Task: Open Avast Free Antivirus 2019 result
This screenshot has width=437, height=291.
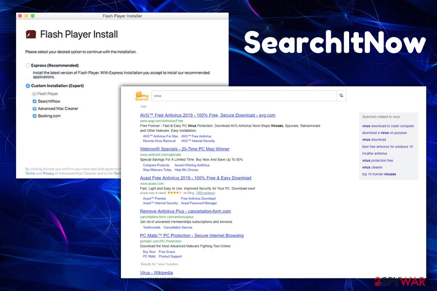Action: tap(196, 178)
